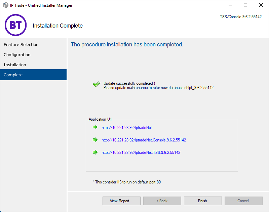This screenshot has height=212, width=269.
Task: Open the IptradeNet.Console.9.6.2.55142 link
Action: point(144,140)
